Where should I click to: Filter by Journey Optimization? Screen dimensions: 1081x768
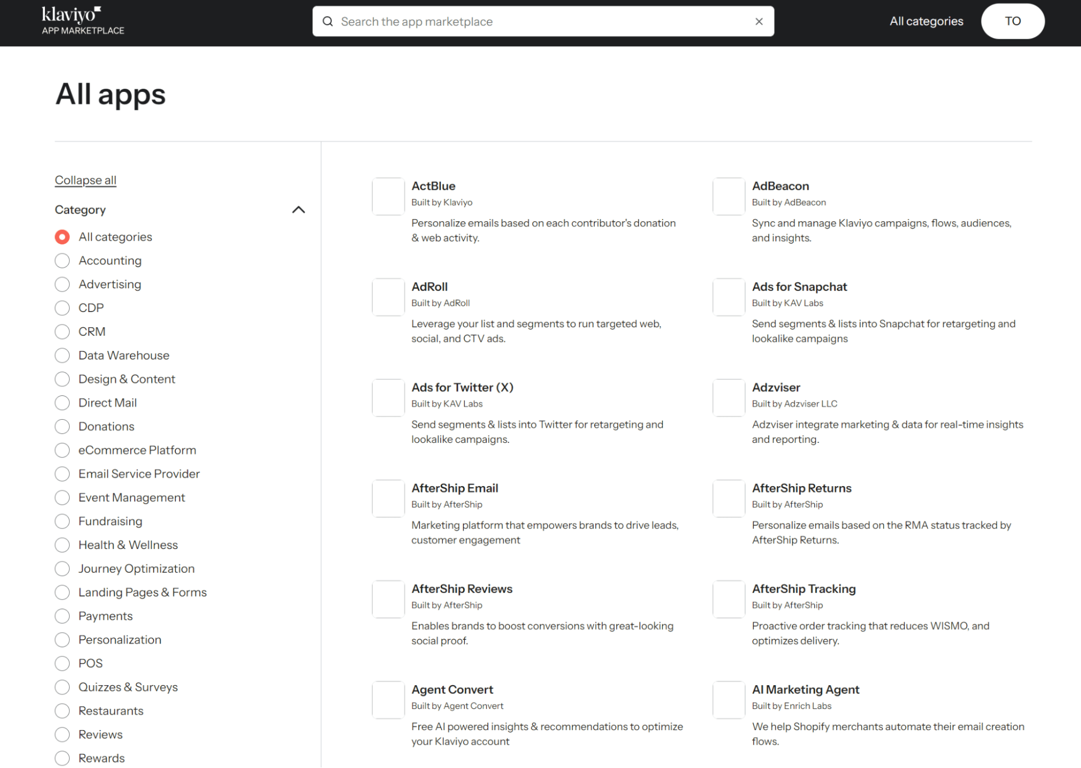point(62,569)
